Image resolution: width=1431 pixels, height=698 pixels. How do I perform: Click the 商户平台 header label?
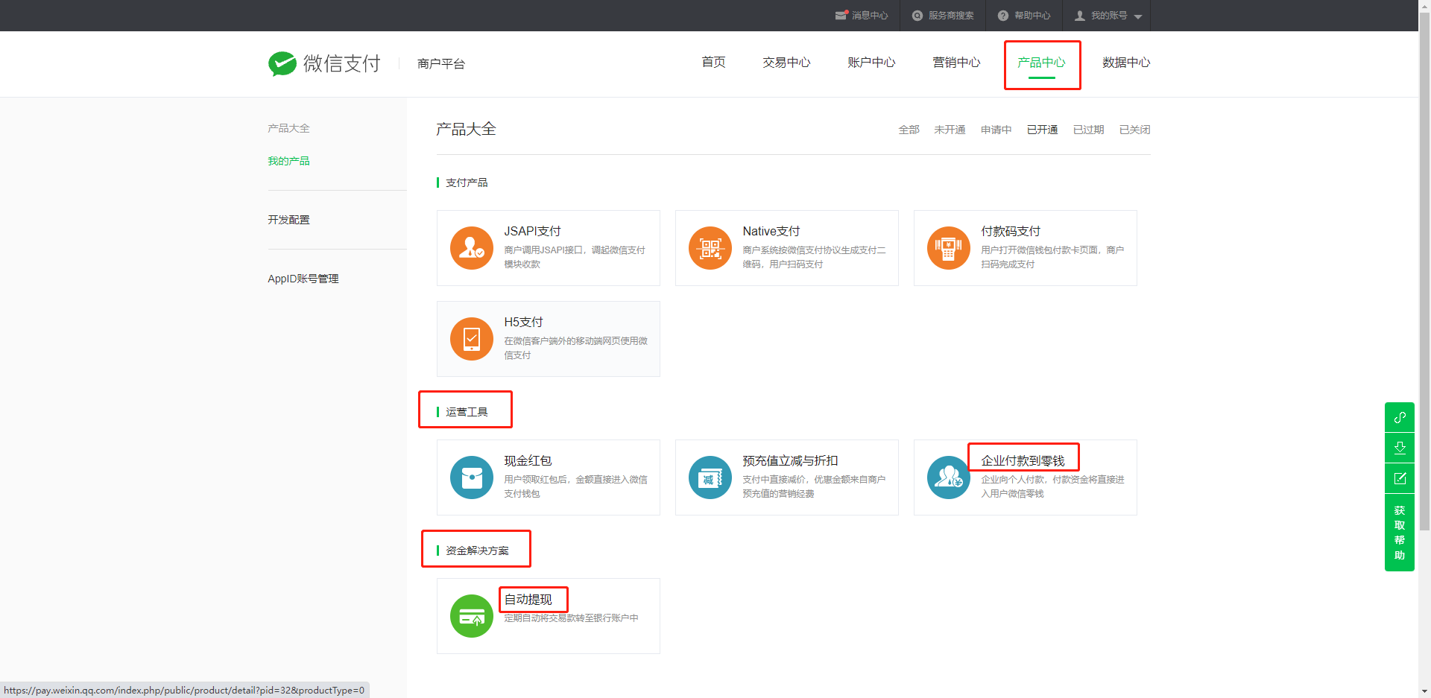[441, 64]
